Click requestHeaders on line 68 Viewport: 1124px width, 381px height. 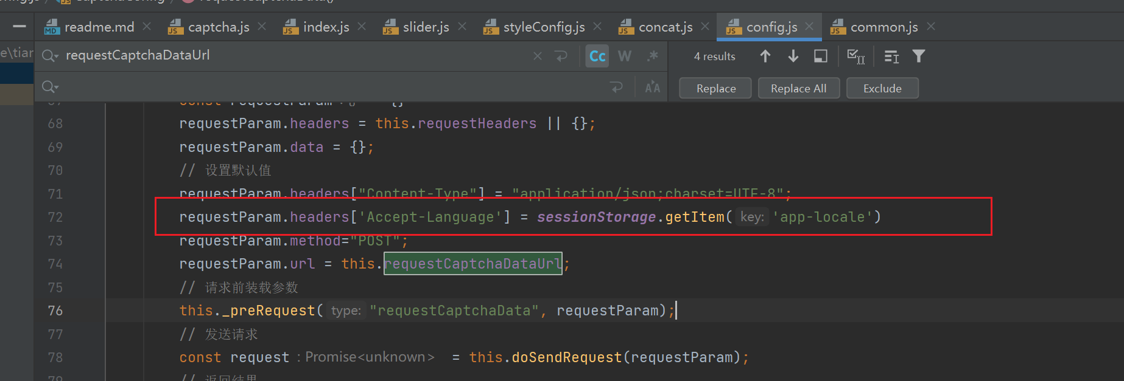tap(477, 124)
